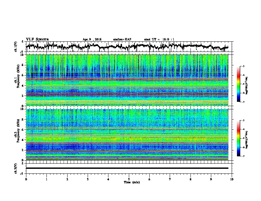Click the "ch.1(V)" y-axis label
Screen dimensions: 261x201
16,47
